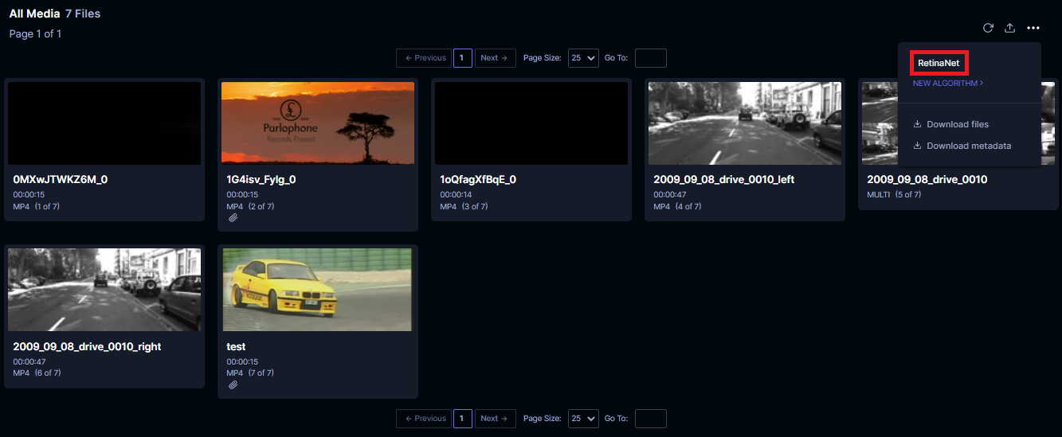
Task: Open the top Page Size dropdown
Action: coord(583,58)
